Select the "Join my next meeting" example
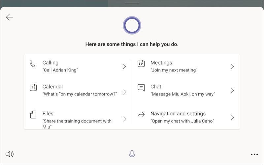Image resolution: width=264 pixels, height=165 pixels. point(174,70)
